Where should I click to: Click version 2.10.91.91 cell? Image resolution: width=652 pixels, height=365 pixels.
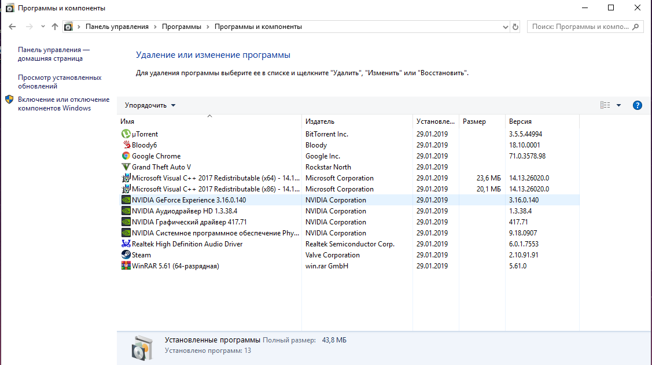(x=524, y=255)
